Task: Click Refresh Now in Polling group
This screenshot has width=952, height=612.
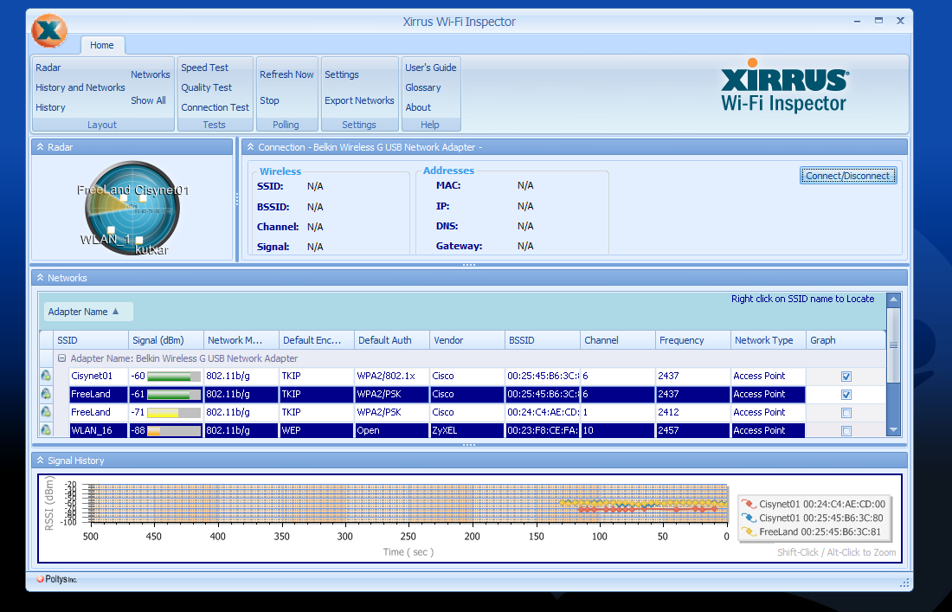Action: (x=286, y=74)
